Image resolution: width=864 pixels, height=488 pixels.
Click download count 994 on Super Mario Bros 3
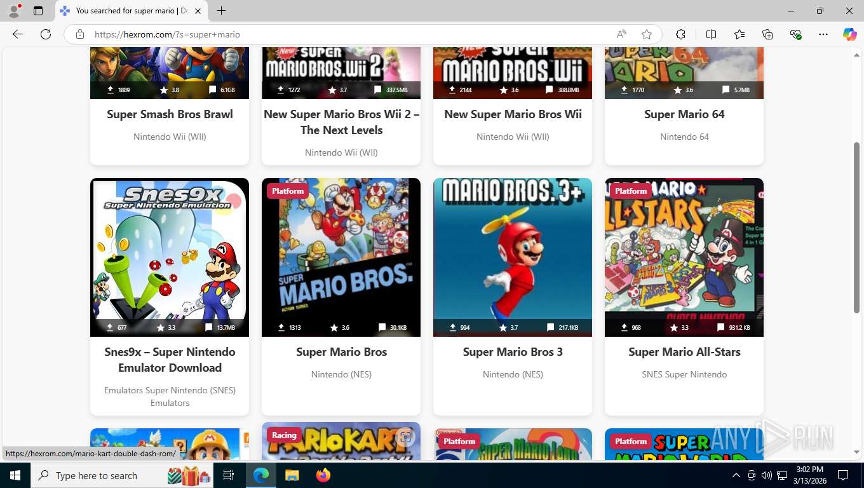[459, 328]
